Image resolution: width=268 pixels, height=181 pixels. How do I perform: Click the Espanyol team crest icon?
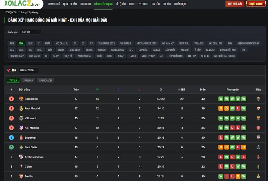(21, 138)
